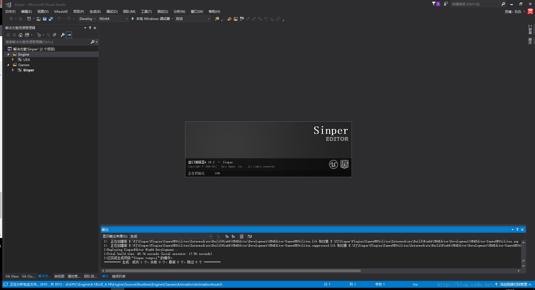Close the Solution Explorer panel
Screen dimensions: 535x290
95,28
